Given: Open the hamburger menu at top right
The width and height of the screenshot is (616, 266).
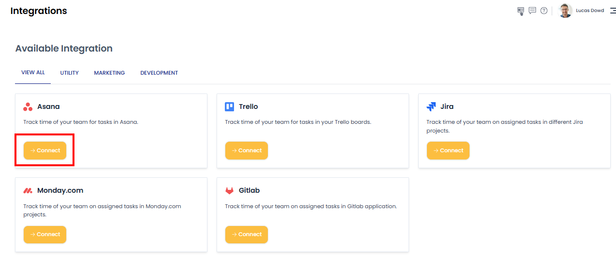Looking at the screenshot, I should (x=613, y=11).
